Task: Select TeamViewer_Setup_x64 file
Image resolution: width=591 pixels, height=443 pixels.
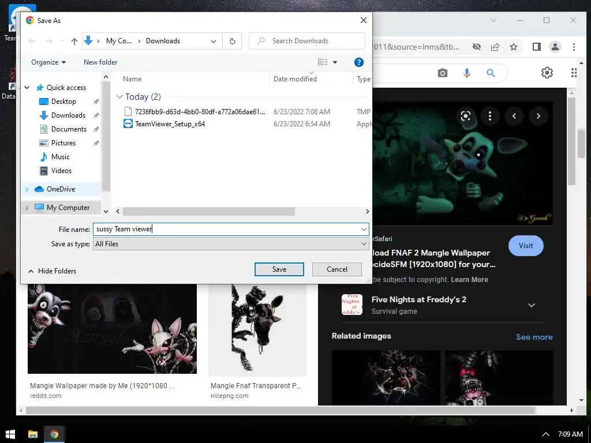Action: click(x=170, y=124)
